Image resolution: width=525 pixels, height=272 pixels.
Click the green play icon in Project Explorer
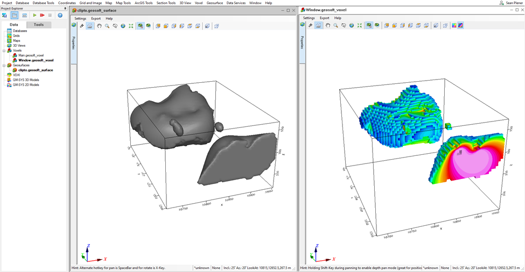pyautogui.click(x=34, y=16)
